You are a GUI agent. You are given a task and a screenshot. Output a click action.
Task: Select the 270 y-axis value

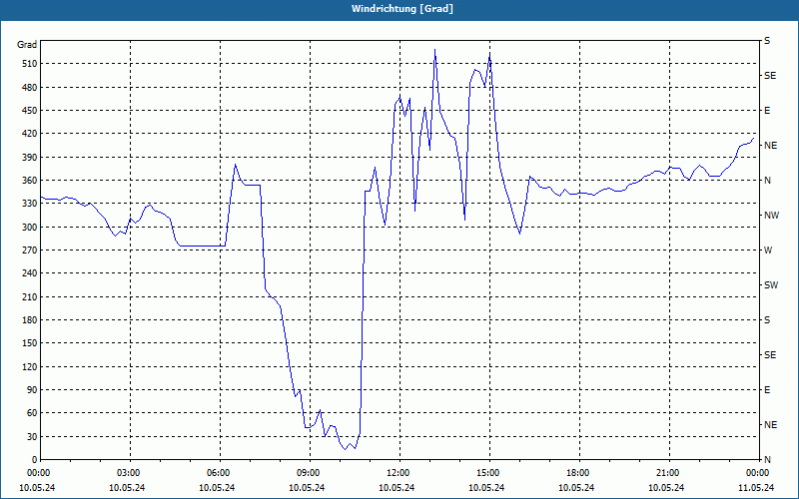point(29,250)
